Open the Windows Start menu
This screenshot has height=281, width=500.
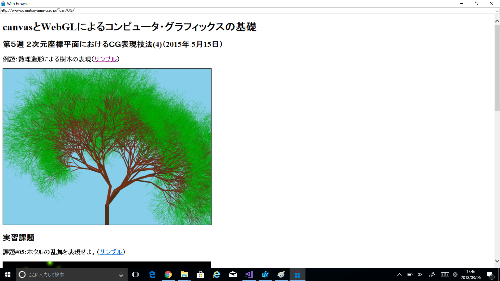click(8, 274)
